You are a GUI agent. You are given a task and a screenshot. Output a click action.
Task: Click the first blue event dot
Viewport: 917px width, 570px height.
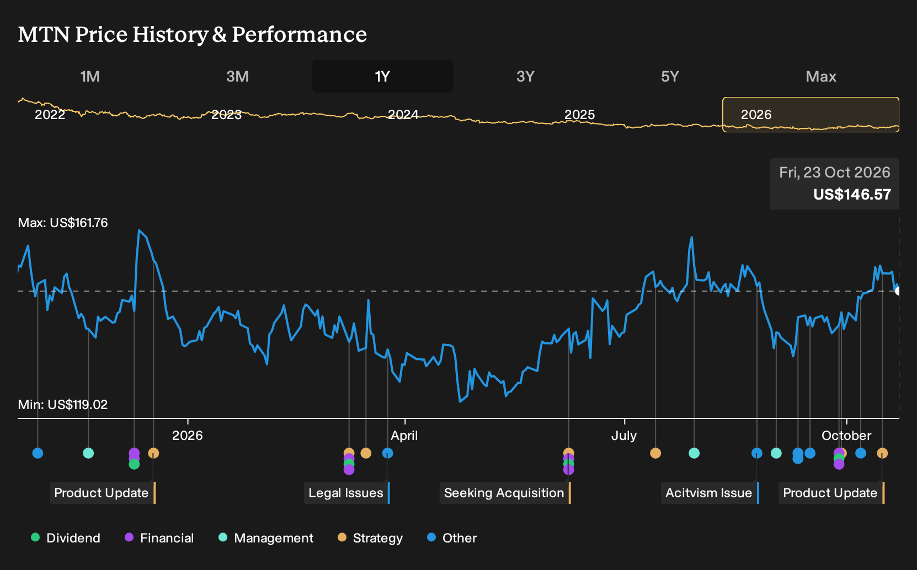click(38, 453)
